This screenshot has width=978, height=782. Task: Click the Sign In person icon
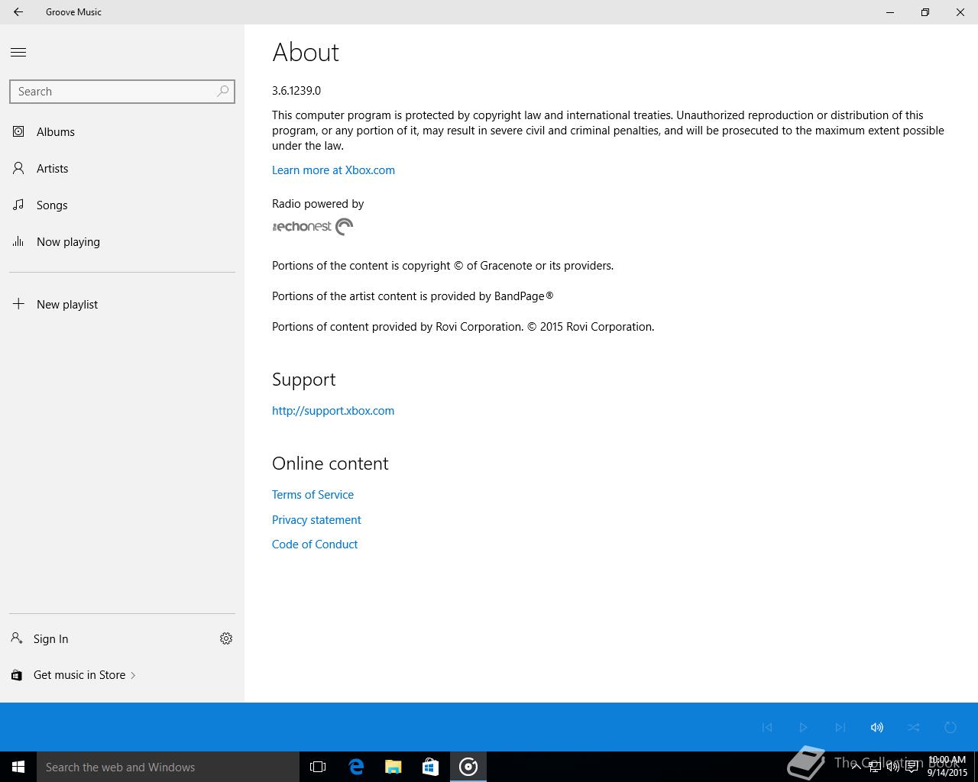coord(17,638)
